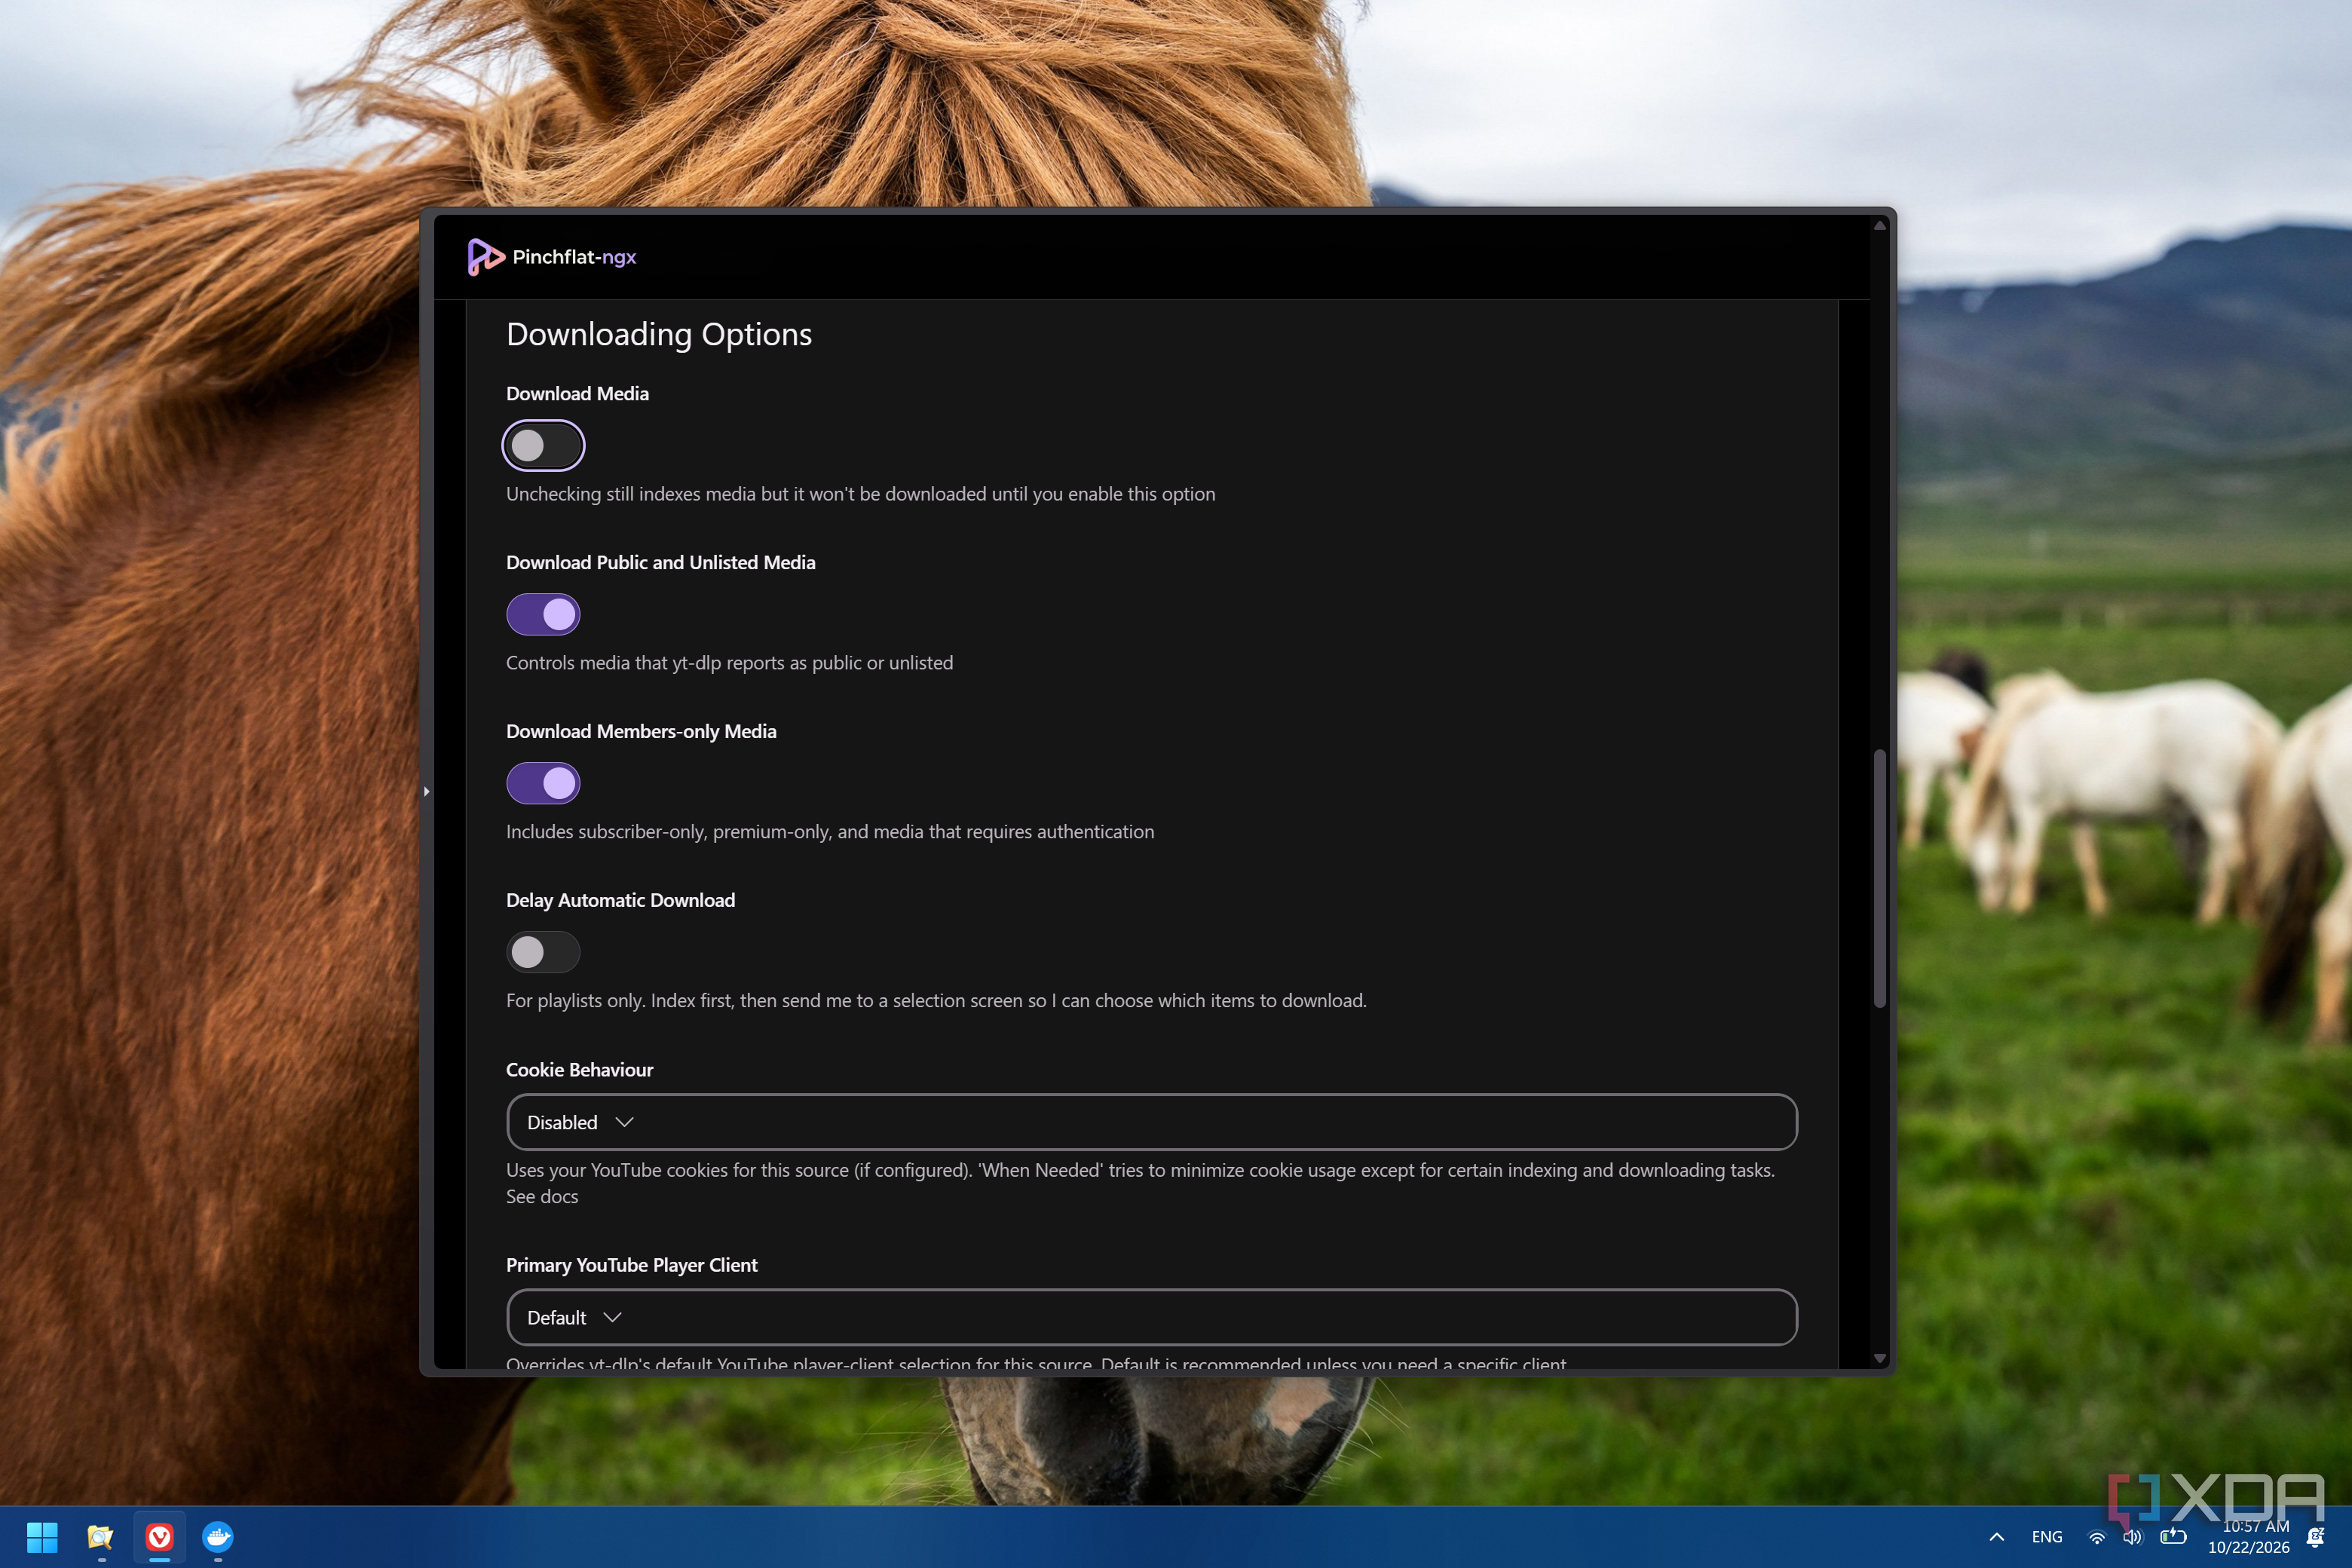Click the ENG language indicator
The image size is (2352, 1568).
click(2047, 1537)
